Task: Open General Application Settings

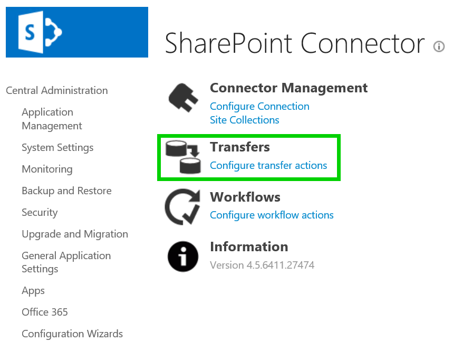Action: 66,262
